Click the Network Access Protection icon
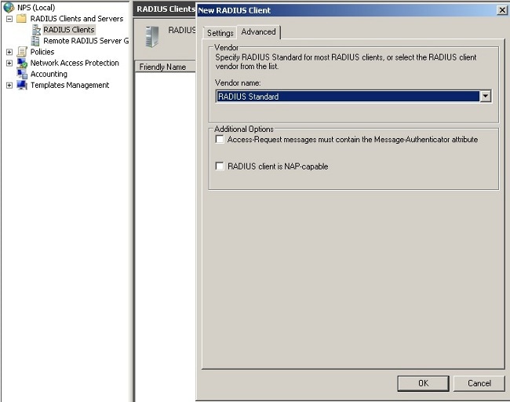The width and height of the screenshot is (510, 402). 22,63
